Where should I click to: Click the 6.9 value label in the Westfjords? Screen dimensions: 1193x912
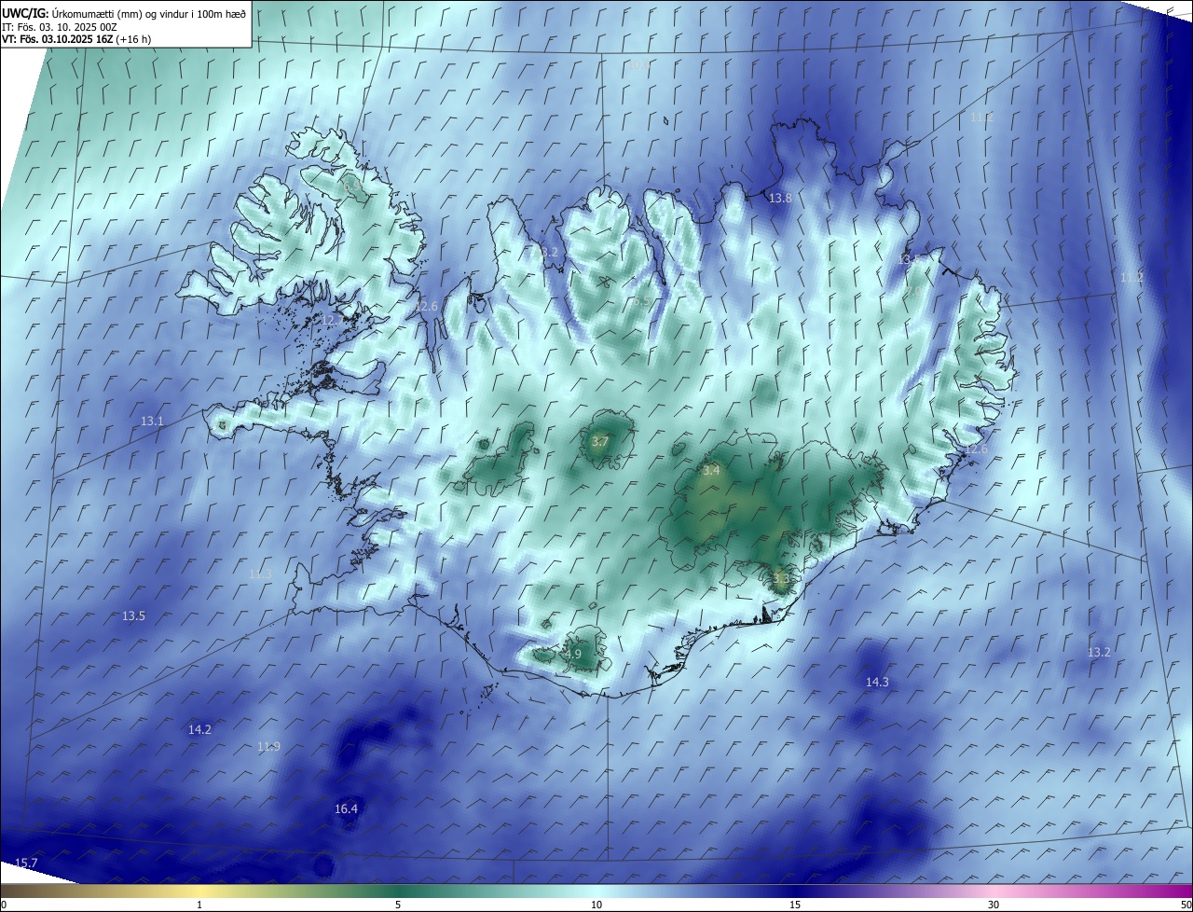[x=353, y=187]
